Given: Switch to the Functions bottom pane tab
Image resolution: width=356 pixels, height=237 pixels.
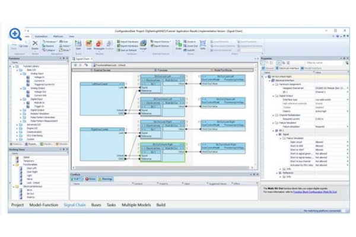Looking at the screenshot, I should click(x=31, y=144).
